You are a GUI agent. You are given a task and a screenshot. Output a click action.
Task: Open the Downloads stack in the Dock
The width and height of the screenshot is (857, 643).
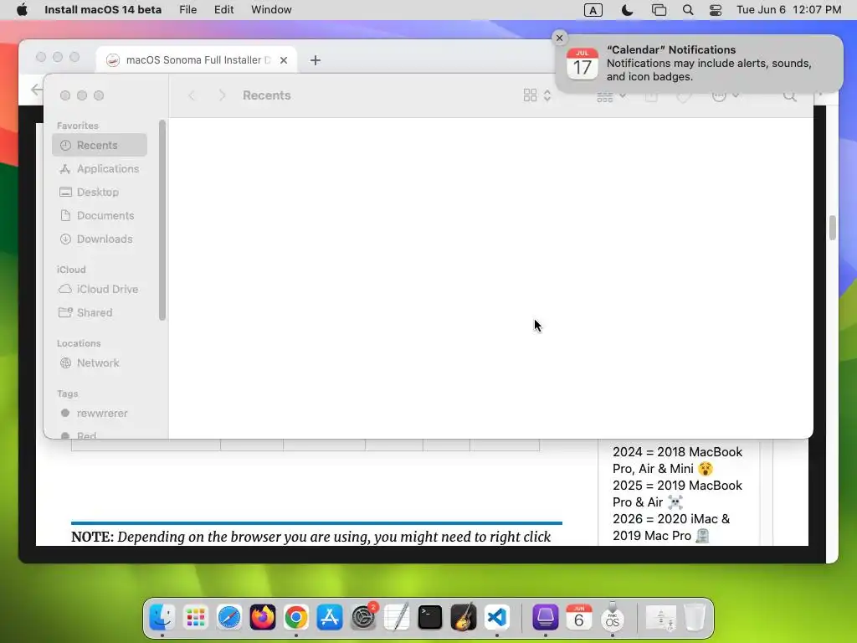pos(661,617)
